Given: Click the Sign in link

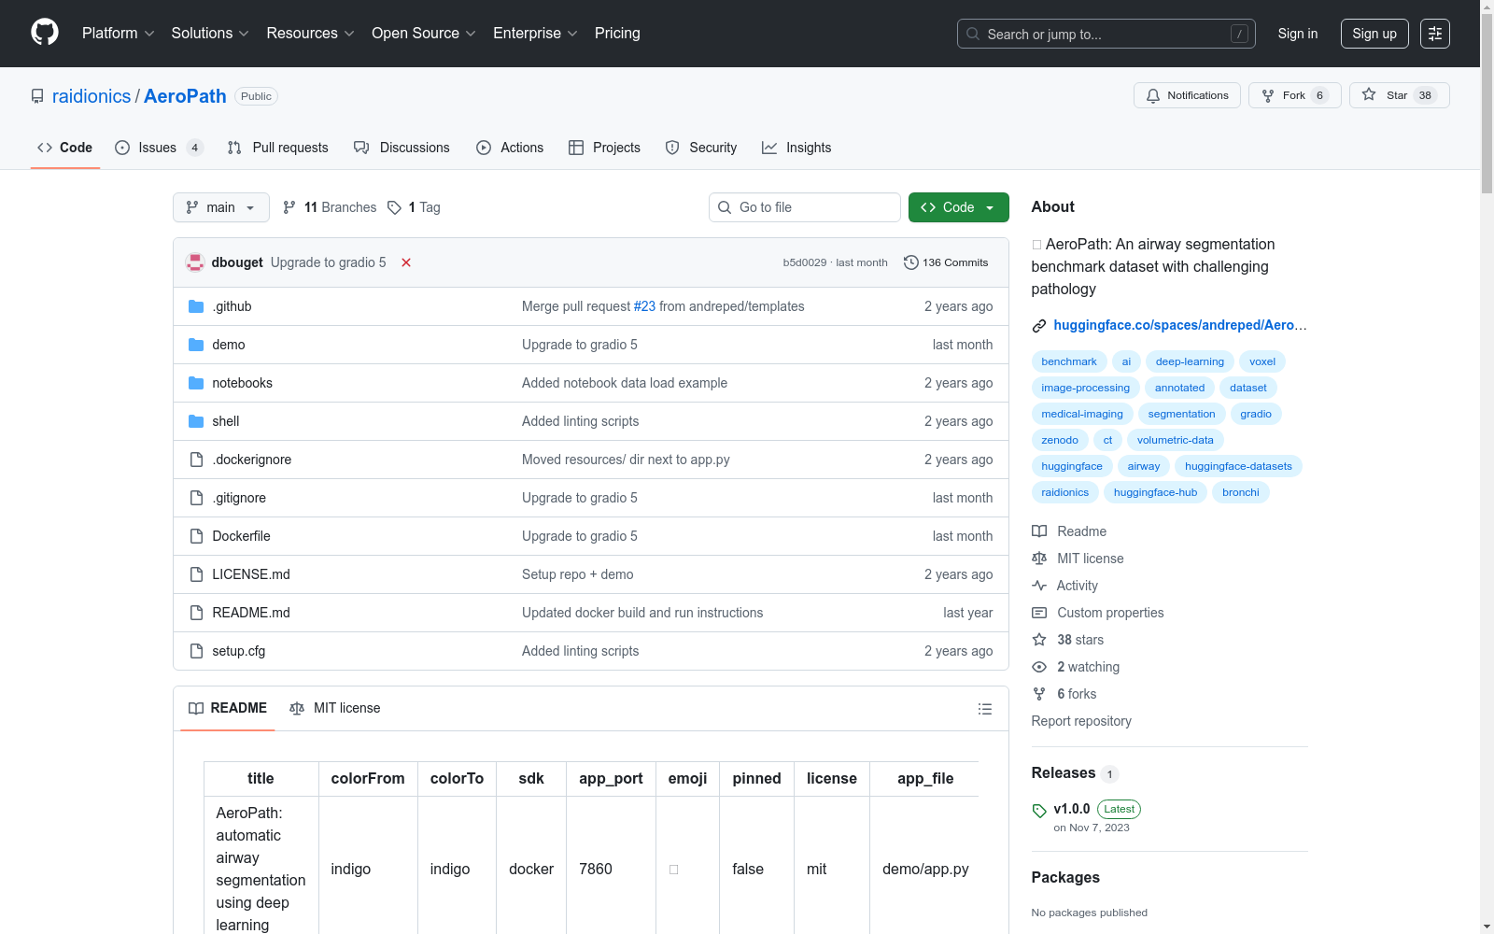Looking at the screenshot, I should pyautogui.click(x=1298, y=34).
